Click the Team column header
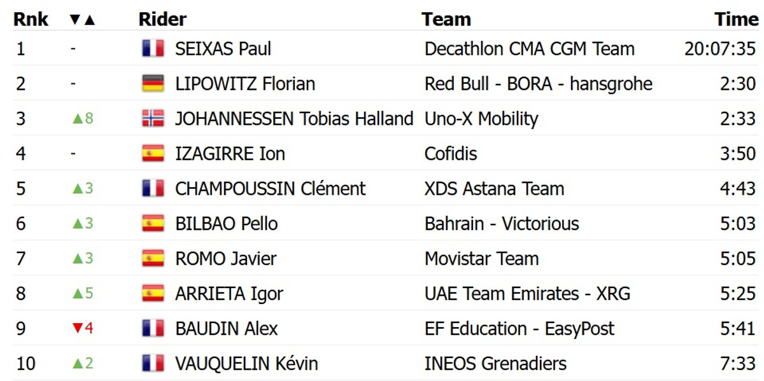 tap(446, 20)
